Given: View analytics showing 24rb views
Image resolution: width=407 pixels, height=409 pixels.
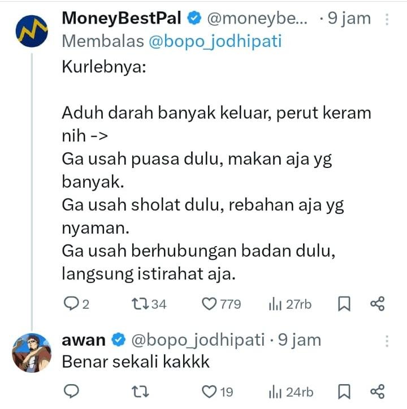Looking at the screenshot, I should pyautogui.click(x=291, y=392).
